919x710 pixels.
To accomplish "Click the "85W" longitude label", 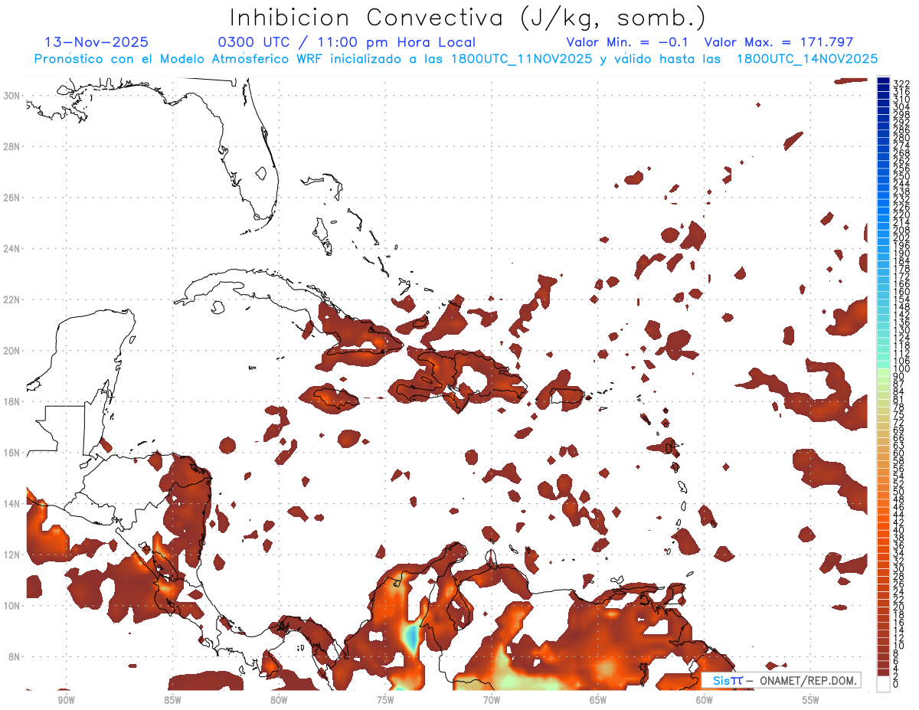I will tap(172, 700).
